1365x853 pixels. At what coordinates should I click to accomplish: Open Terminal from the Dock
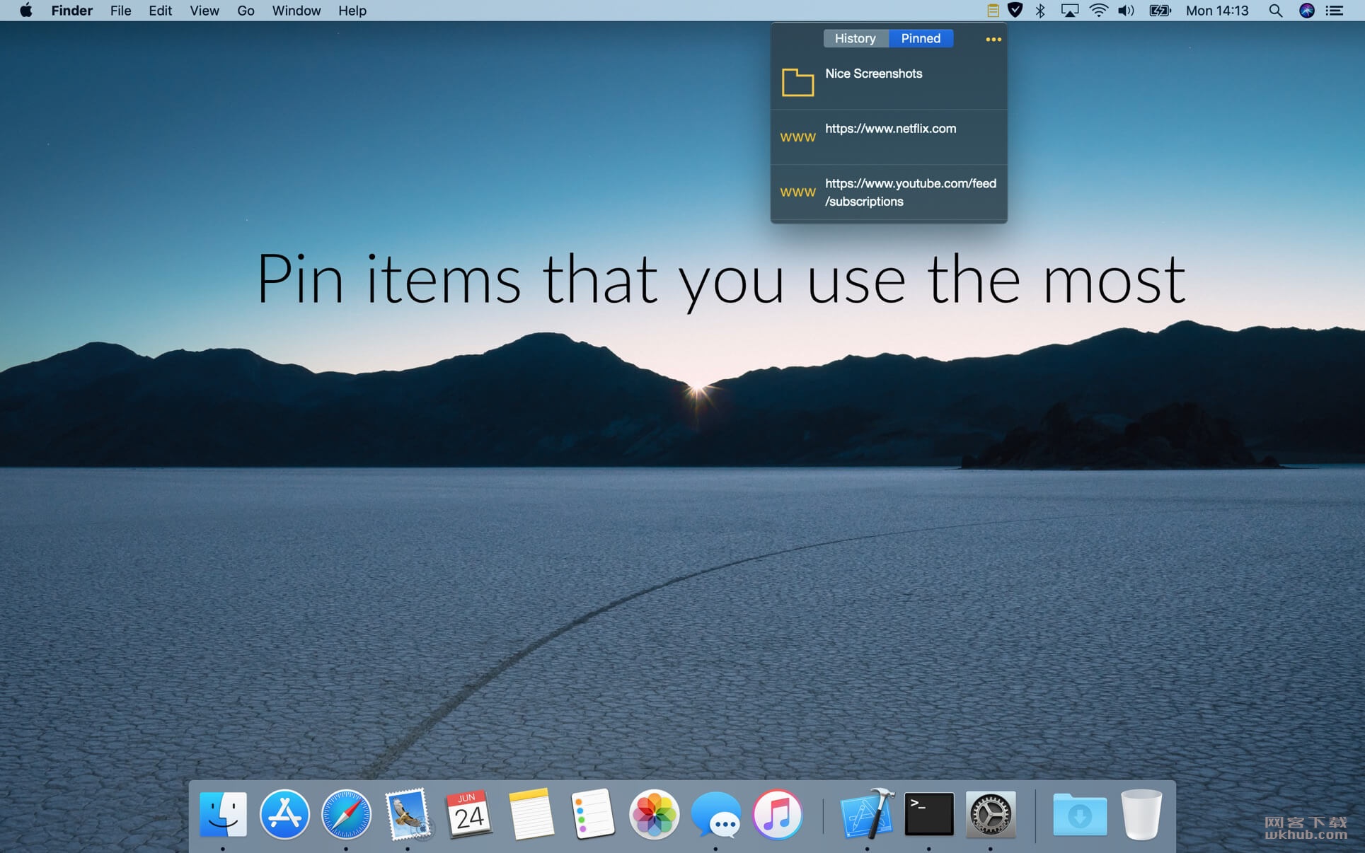(928, 814)
